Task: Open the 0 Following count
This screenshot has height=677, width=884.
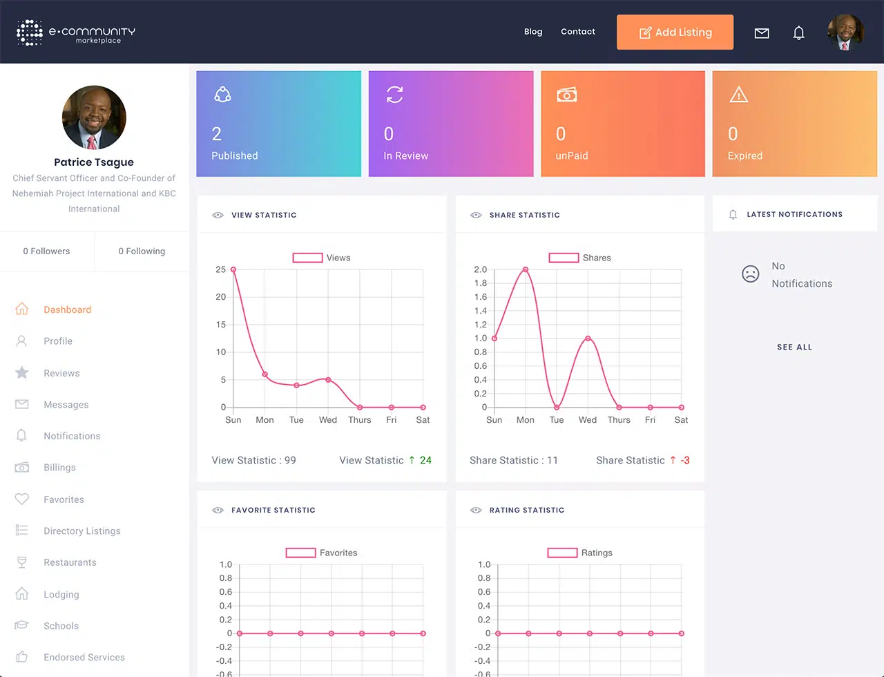Action: click(142, 251)
